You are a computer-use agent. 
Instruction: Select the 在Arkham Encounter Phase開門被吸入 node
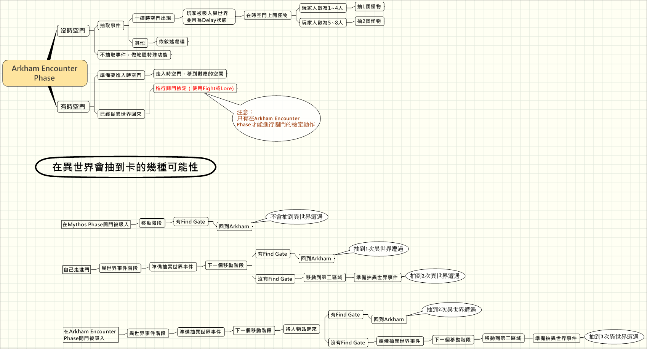(x=91, y=335)
